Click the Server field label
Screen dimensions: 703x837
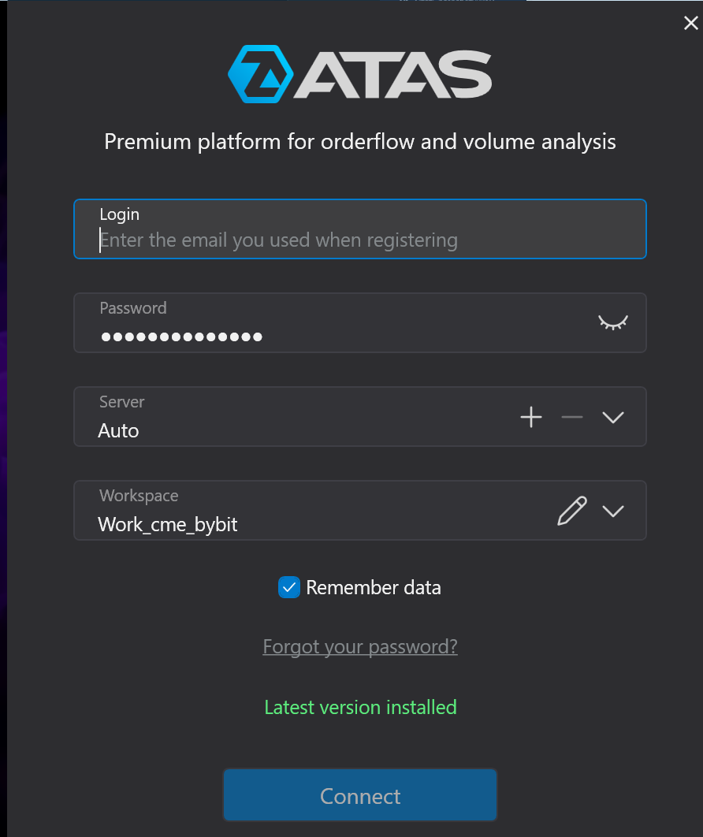[122, 402]
